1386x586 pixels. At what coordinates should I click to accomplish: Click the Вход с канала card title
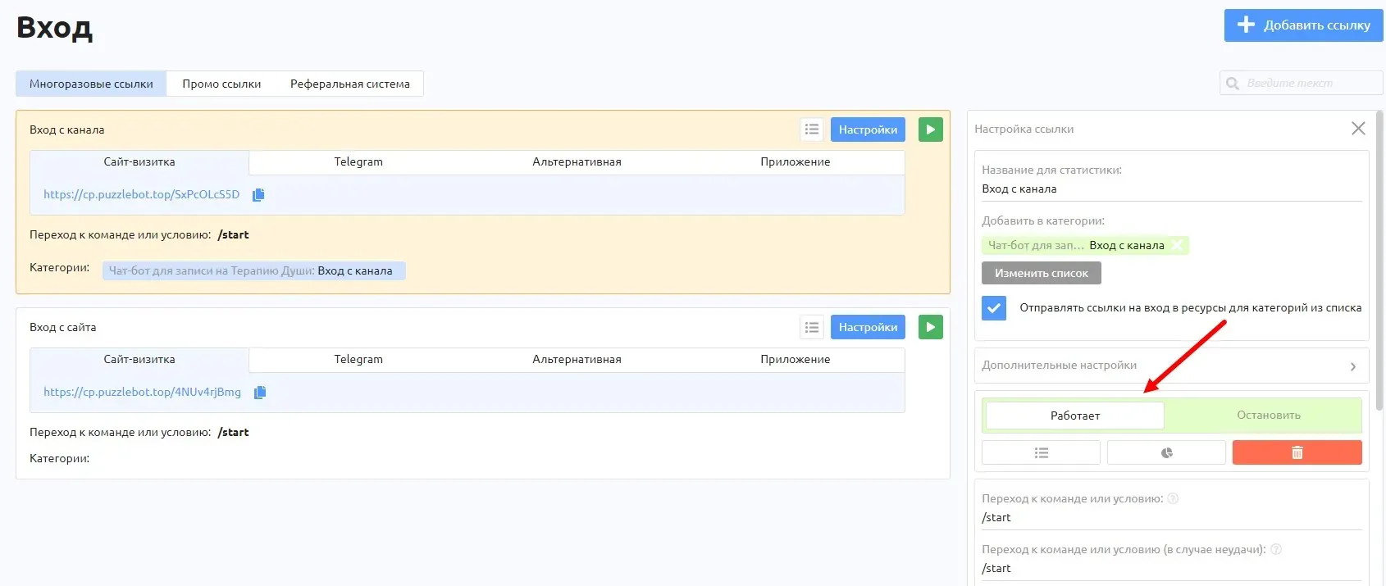pos(67,129)
